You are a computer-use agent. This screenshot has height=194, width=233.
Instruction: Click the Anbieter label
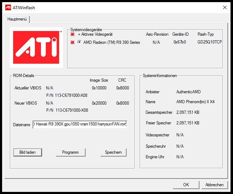point(152,92)
